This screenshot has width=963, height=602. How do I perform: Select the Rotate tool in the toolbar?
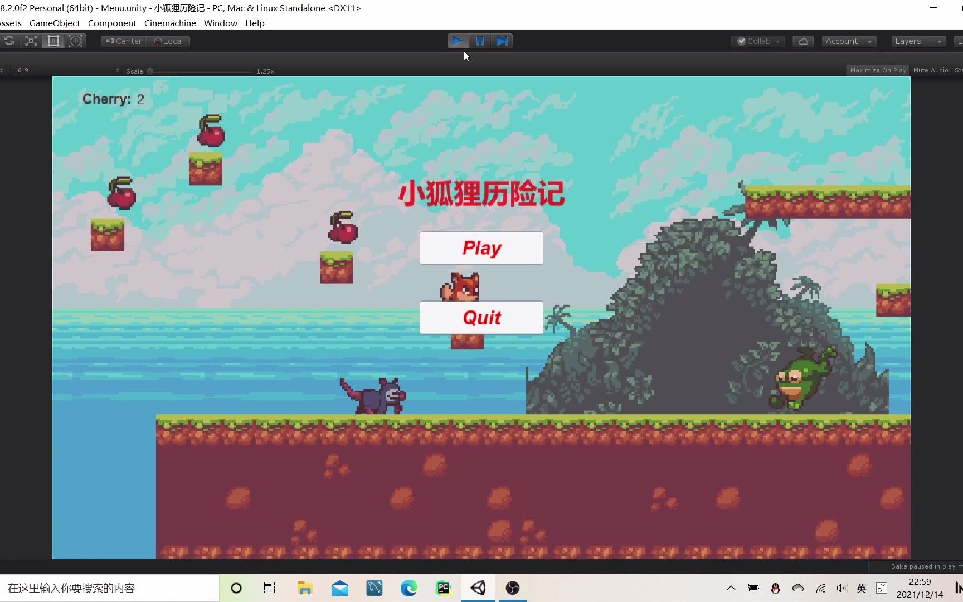(x=9, y=41)
